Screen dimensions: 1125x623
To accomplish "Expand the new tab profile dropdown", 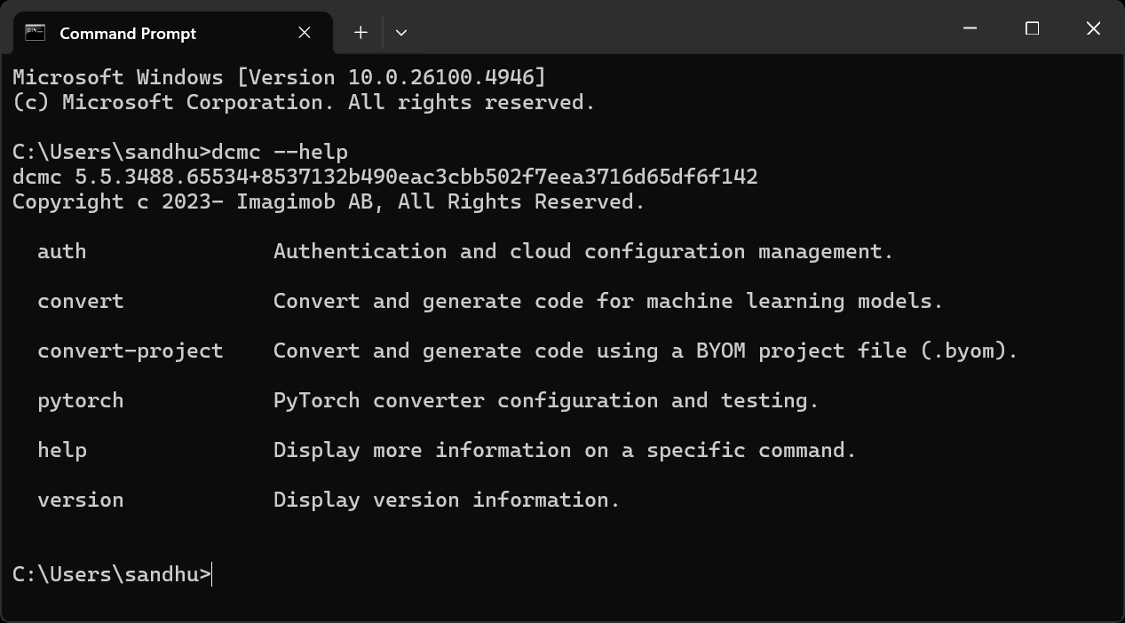I will pyautogui.click(x=401, y=33).
